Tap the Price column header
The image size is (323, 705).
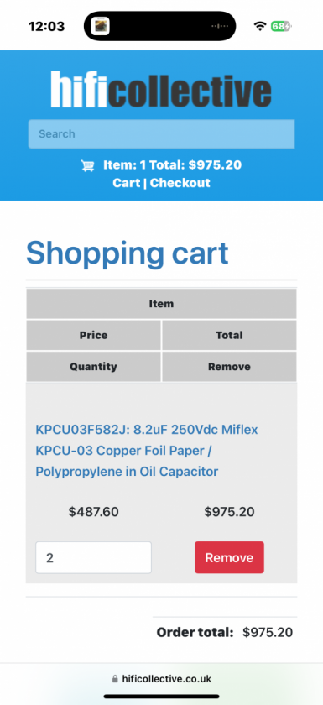[93, 336]
